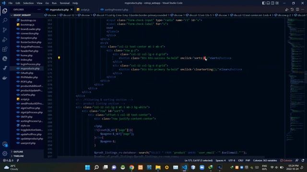Expand the OUTLINE section
This screenshot has height=172, width=307.
(x=18, y=151)
